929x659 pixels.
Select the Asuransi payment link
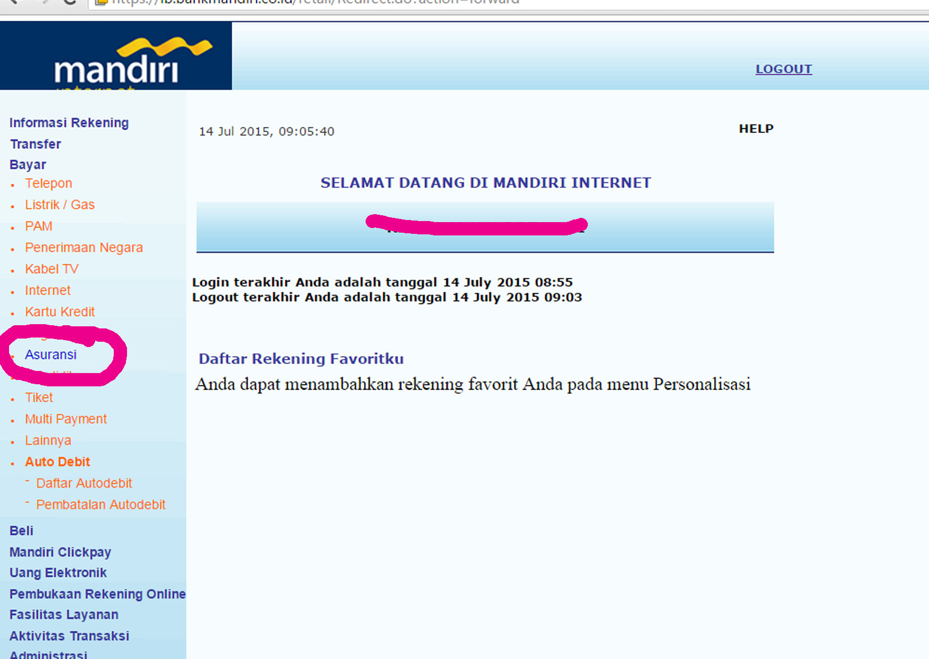[50, 354]
